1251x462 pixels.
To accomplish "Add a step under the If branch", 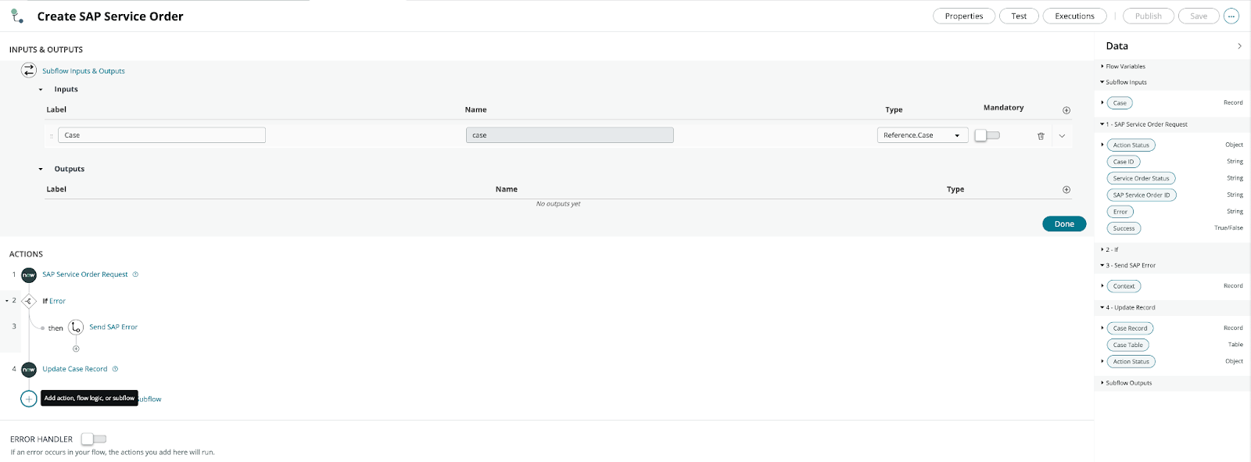I will point(76,349).
